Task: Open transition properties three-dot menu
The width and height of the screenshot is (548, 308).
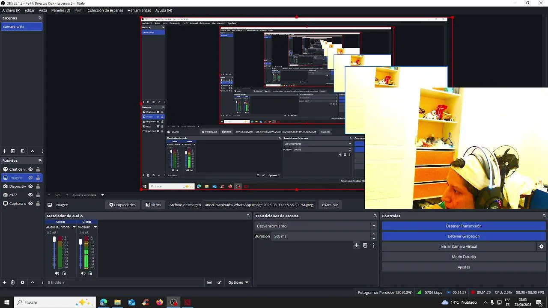Action: click(x=373, y=245)
